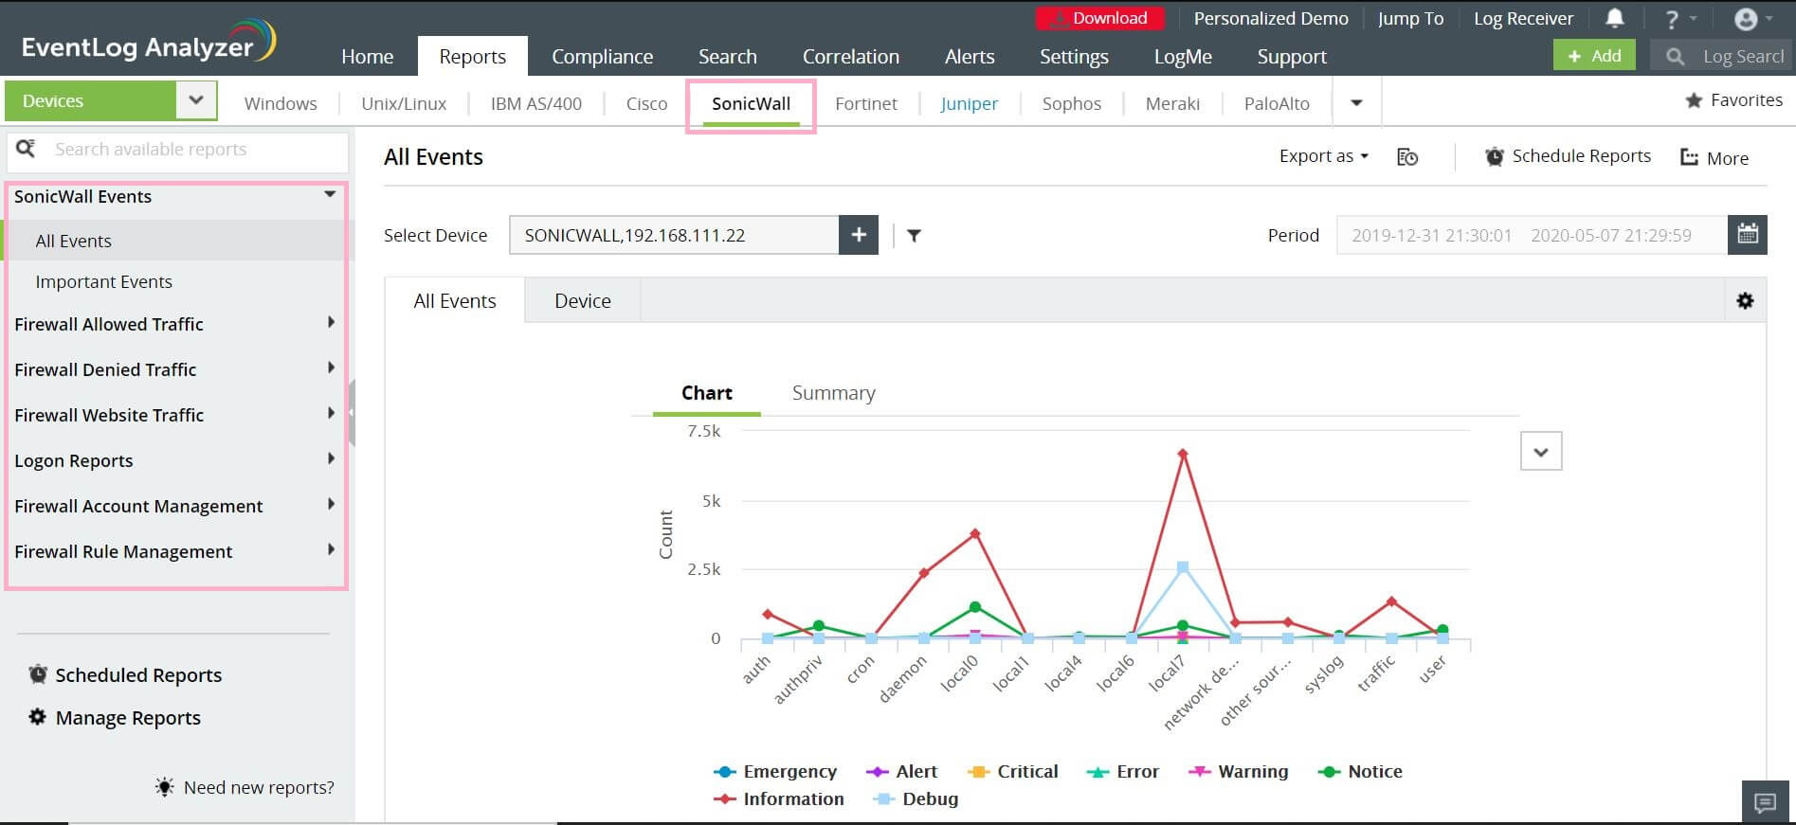Open the chart settings gear icon
This screenshot has height=825, width=1796.
click(1745, 301)
